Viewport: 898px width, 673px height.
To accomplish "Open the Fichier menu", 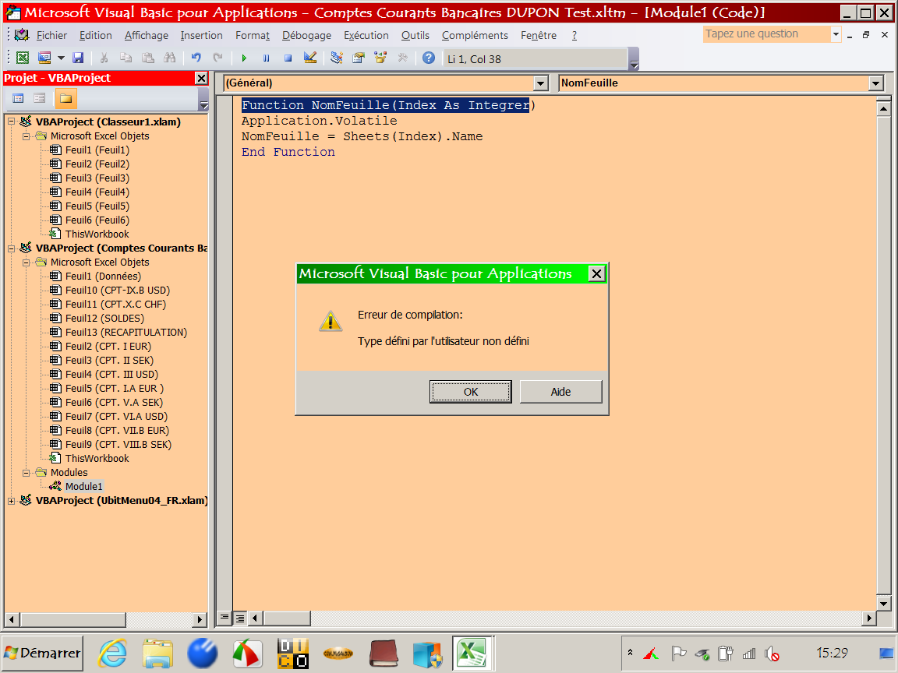I will (51, 36).
